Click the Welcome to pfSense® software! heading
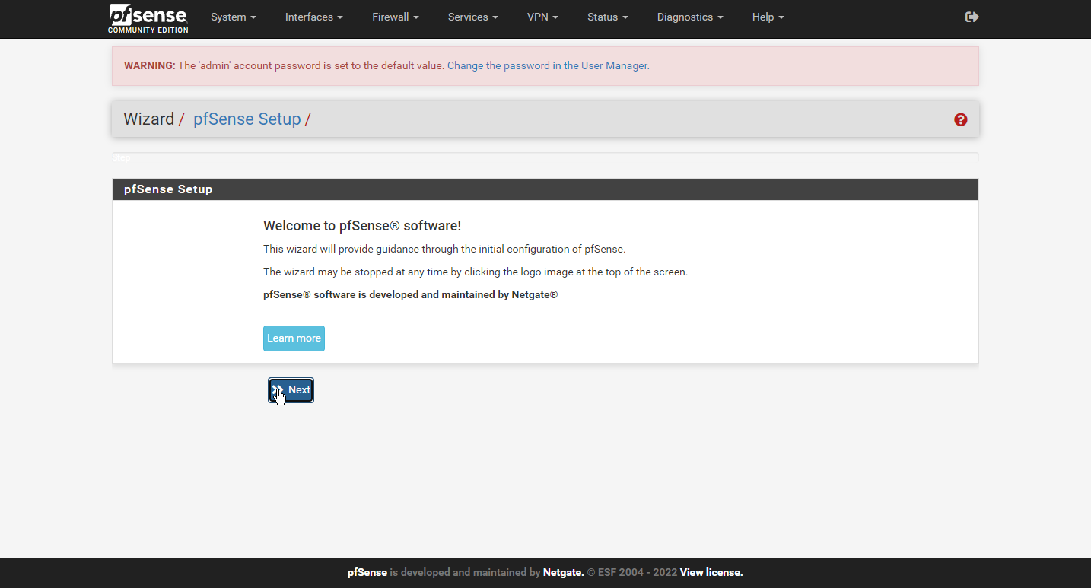Viewport: 1091px width, 588px height. click(362, 226)
